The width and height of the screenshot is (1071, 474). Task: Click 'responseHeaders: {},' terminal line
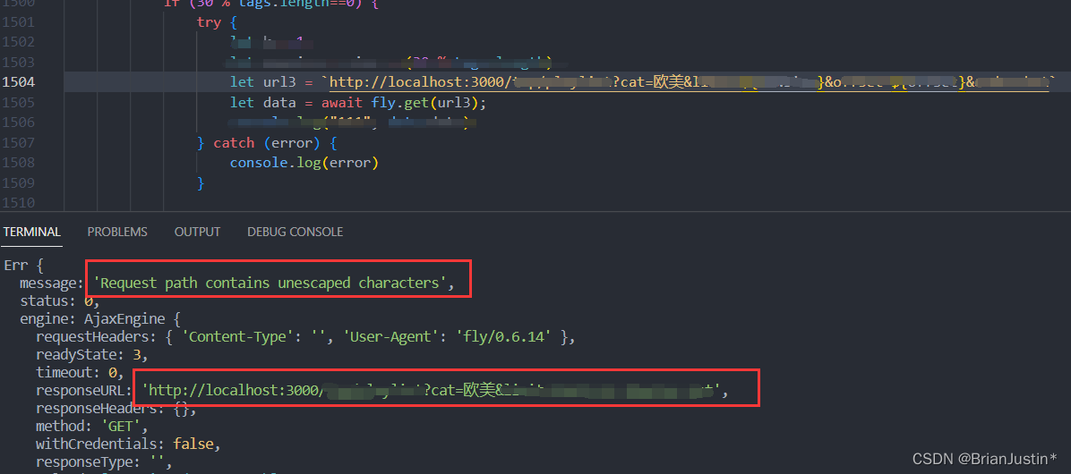116,410
